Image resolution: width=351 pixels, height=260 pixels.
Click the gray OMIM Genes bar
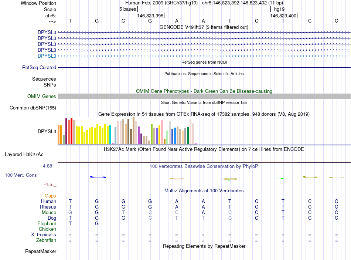click(x=204, y=97)
